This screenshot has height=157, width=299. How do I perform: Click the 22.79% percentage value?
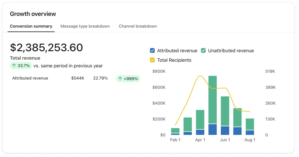click(100, 78)
